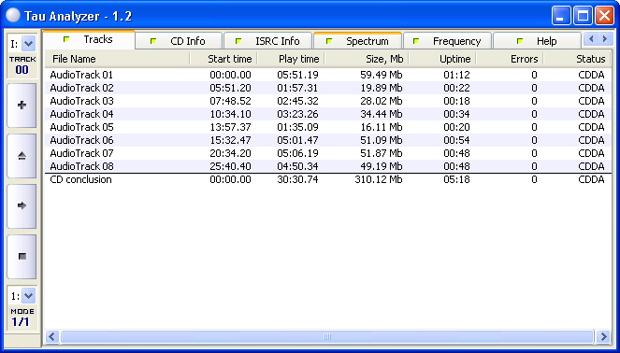The height and width of the screenshot is (353, 620).
Task: Open the Help tab
Action: (538, 41)
